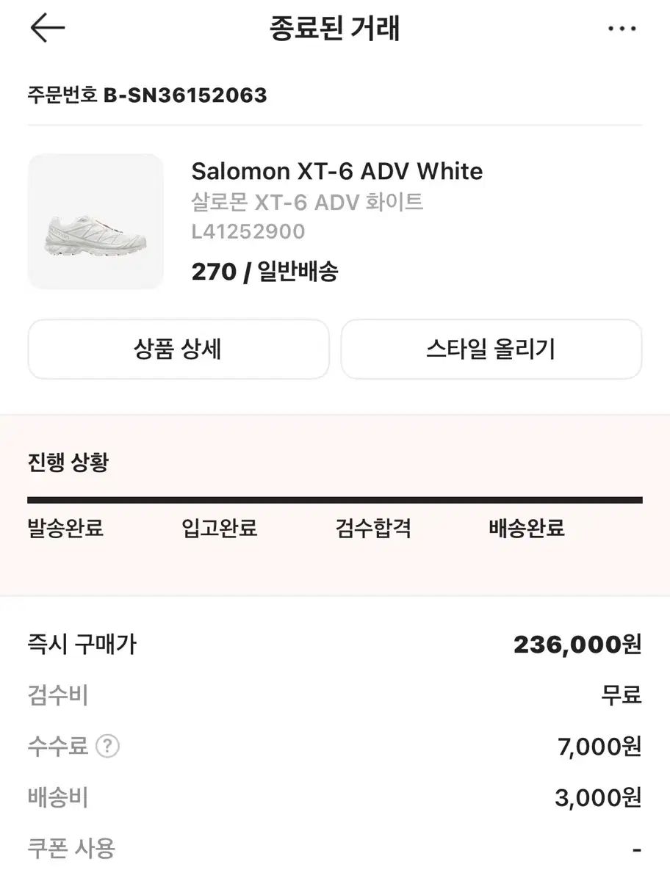This screenshot has height=881, width=670.
Task: Select the 발송완료 progress step
Action: [x=65, y=528]
